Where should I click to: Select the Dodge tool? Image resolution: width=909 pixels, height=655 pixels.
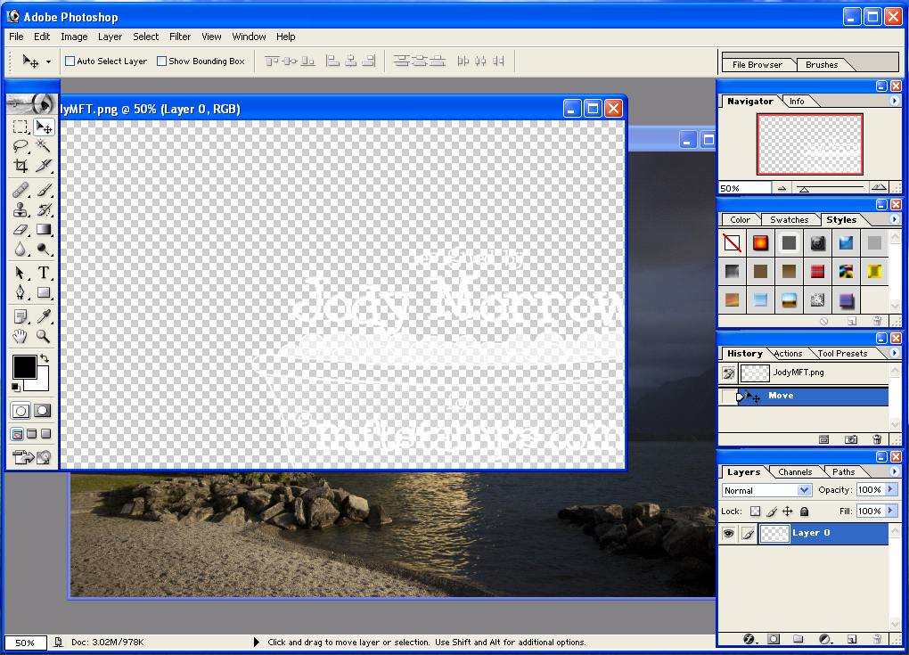[x=44, y=250]
